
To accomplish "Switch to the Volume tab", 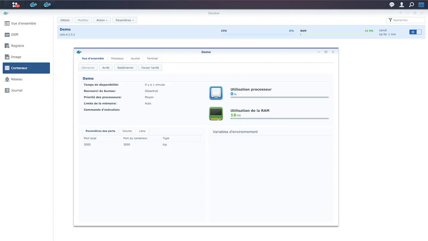I will (127, 131).
